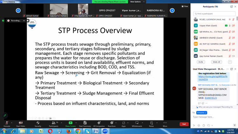238x134 pixels.
Task: Open Google Chrome from the taskbar
Action: point(78,131)
